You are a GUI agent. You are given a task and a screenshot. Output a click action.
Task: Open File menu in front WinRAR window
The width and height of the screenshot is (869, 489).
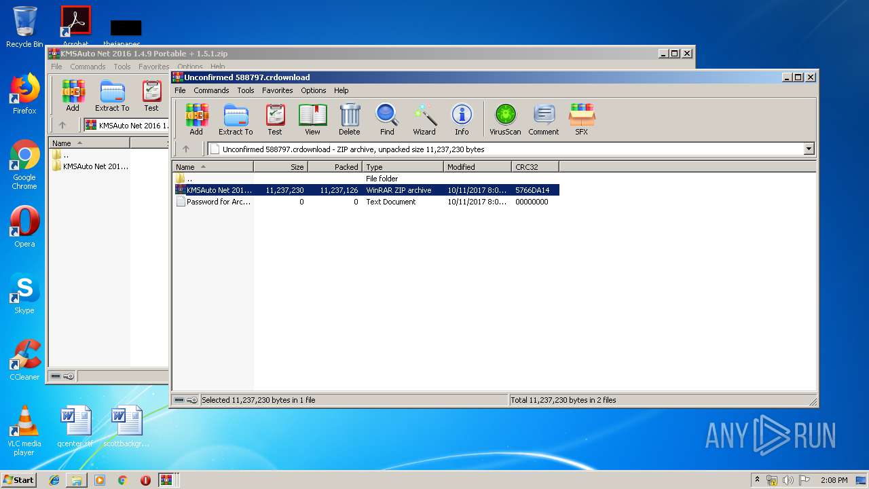[x=180, y=90]
